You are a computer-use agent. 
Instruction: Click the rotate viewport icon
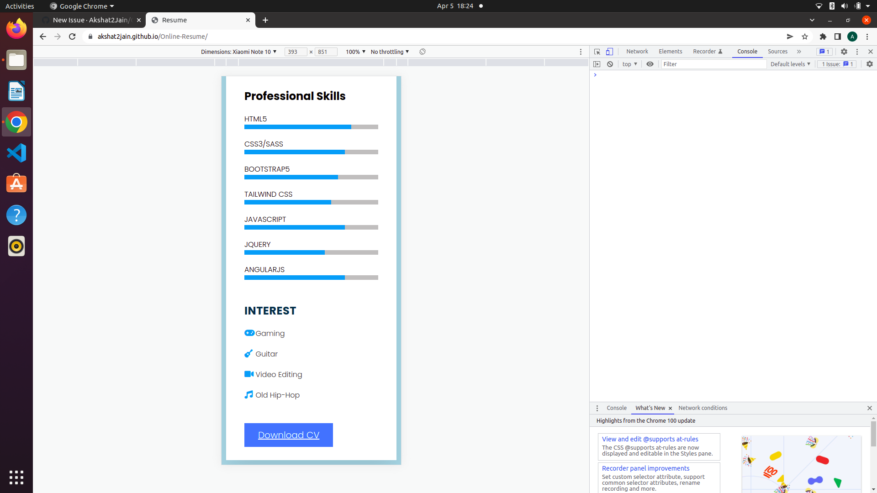(x=422, y=52)
